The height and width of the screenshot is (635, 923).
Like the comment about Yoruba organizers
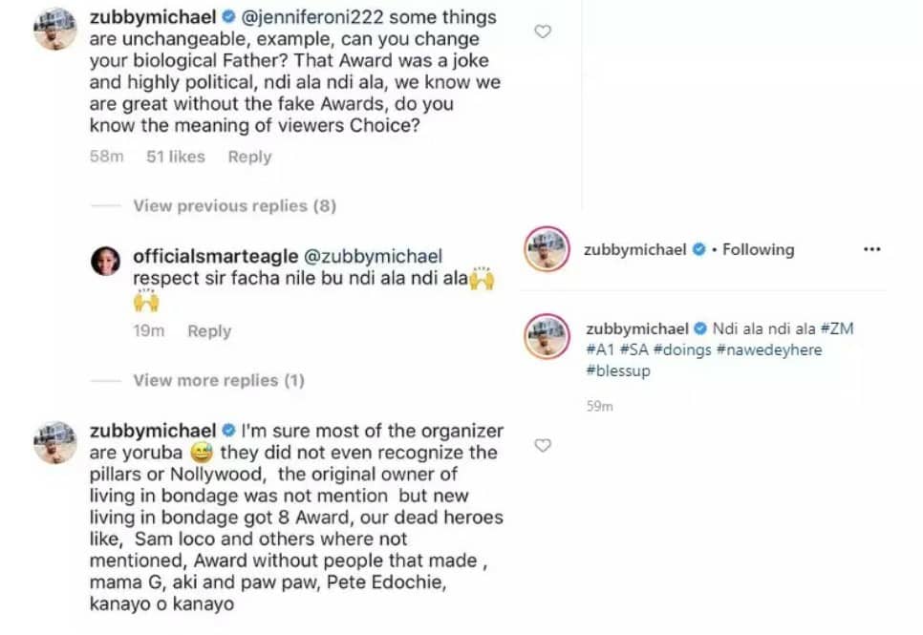[x=542, y=445]
